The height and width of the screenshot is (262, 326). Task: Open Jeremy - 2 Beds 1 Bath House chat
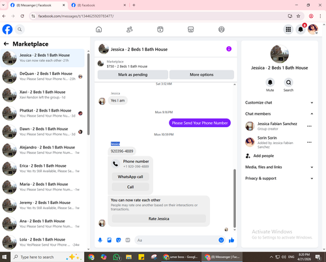click(x=42, y=205)
